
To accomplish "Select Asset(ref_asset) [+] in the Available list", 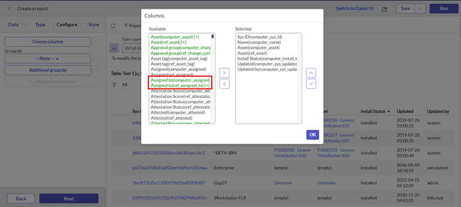I will coord(168,42).
